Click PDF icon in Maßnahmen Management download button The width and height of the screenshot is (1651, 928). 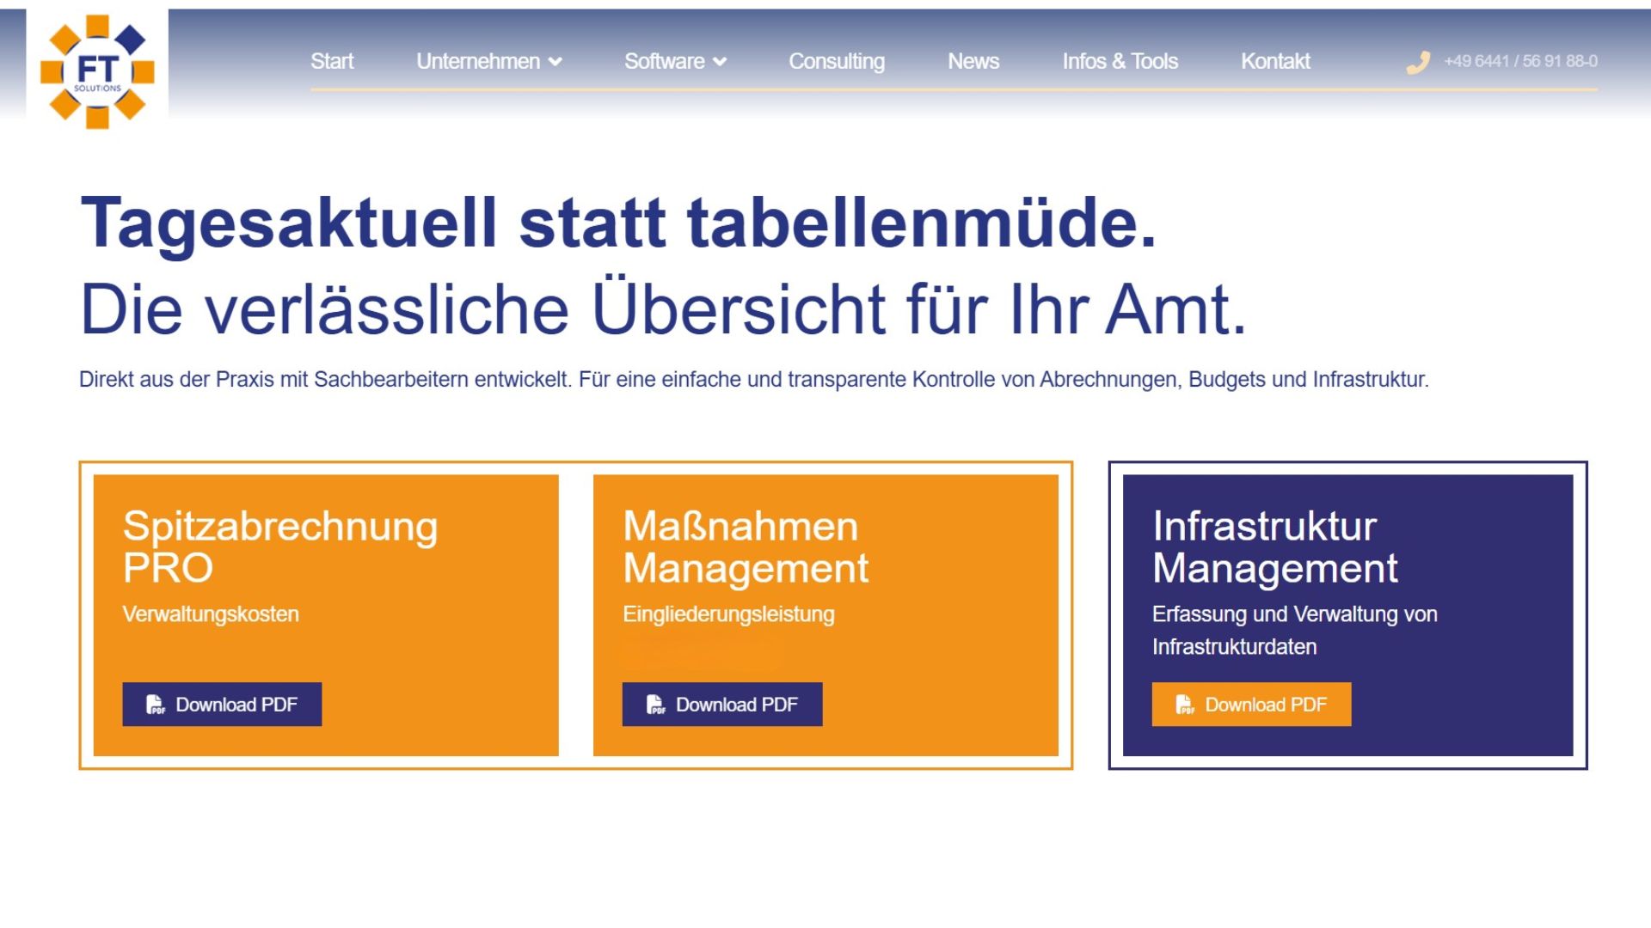656,705
